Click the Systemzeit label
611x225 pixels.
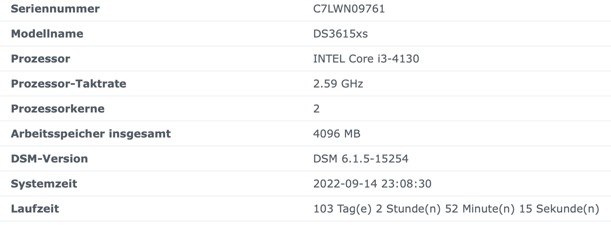pyautogui.click(x=44, y=183)
